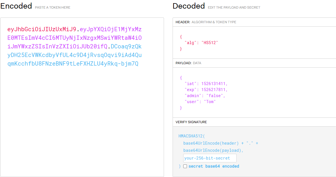Click the base64UrlEncode(payload) line

click(x=213, y=150)
